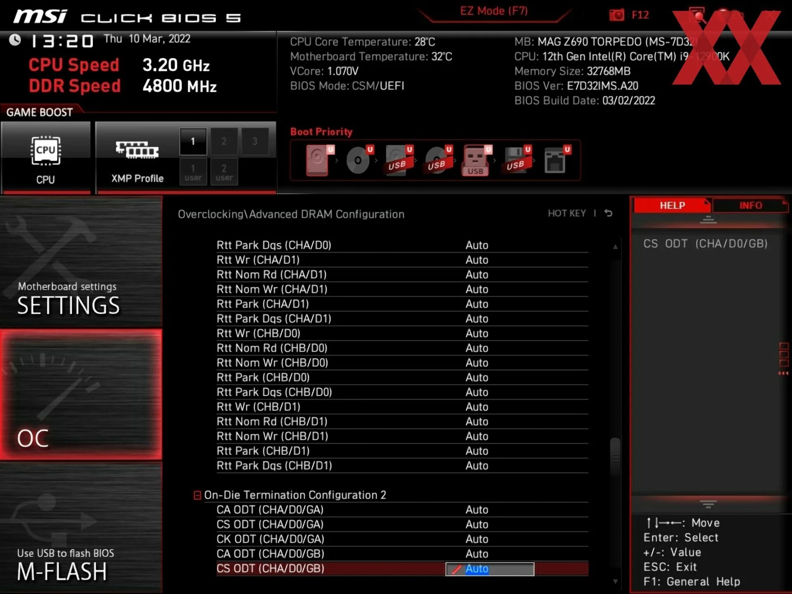This screenshot has height=594, width=792.
Task: Click the F12 screenshot camera icon
Action: coord(617,15)
